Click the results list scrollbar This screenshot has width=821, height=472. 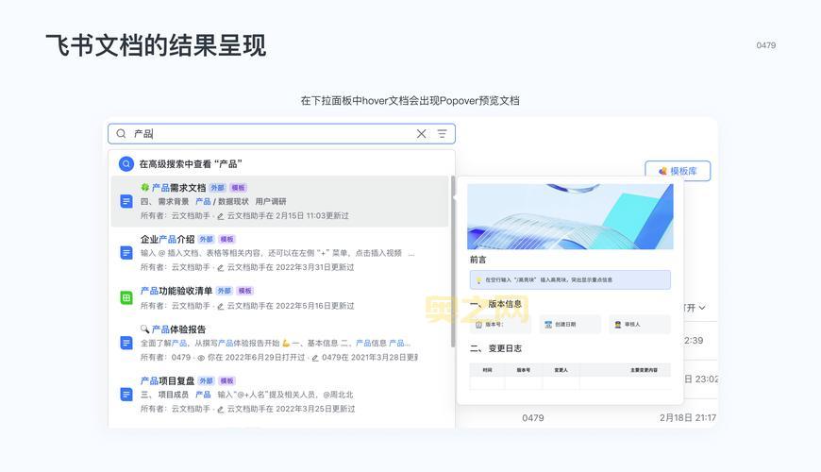(453, 261)
